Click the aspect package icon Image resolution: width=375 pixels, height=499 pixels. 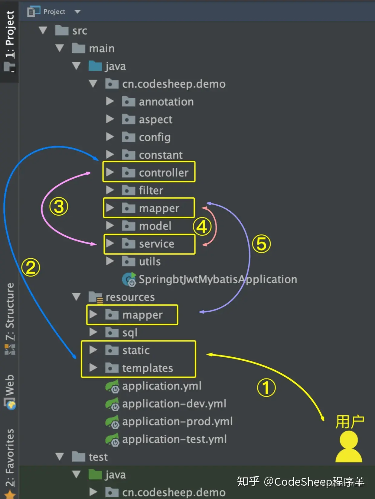(x=129, y=119)
